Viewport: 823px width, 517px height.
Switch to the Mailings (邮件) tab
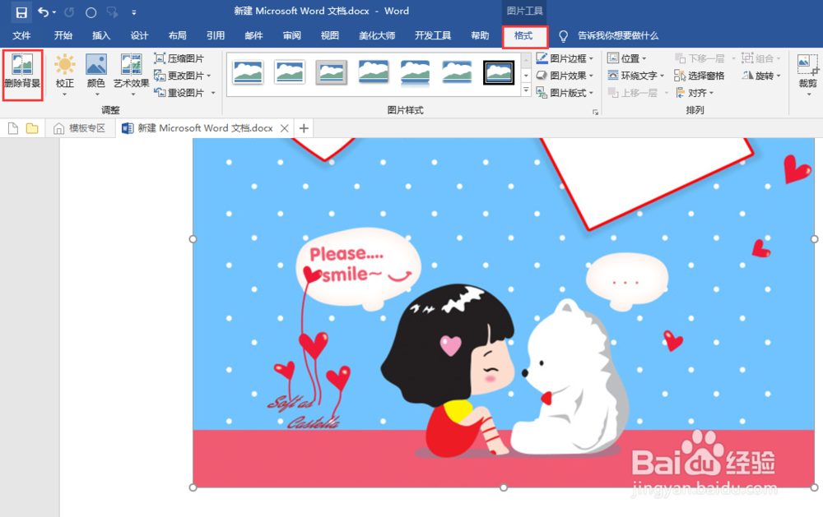coord(253,35)
